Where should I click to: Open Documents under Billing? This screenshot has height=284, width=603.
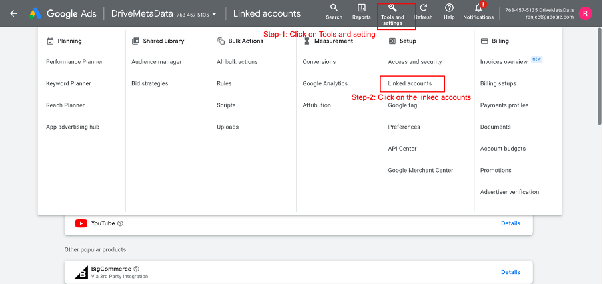pos(496,127)
